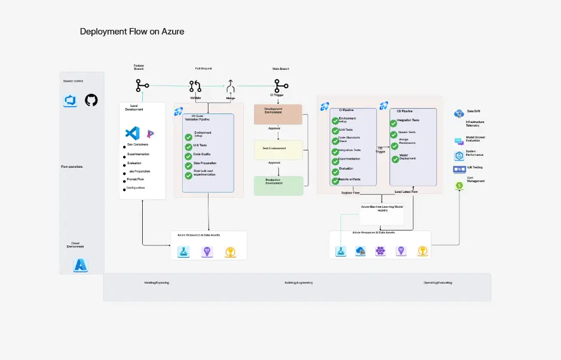Viewport: 561px width, 360px height.
Task: Select the System Performance icon
Action: coord(459,155)
